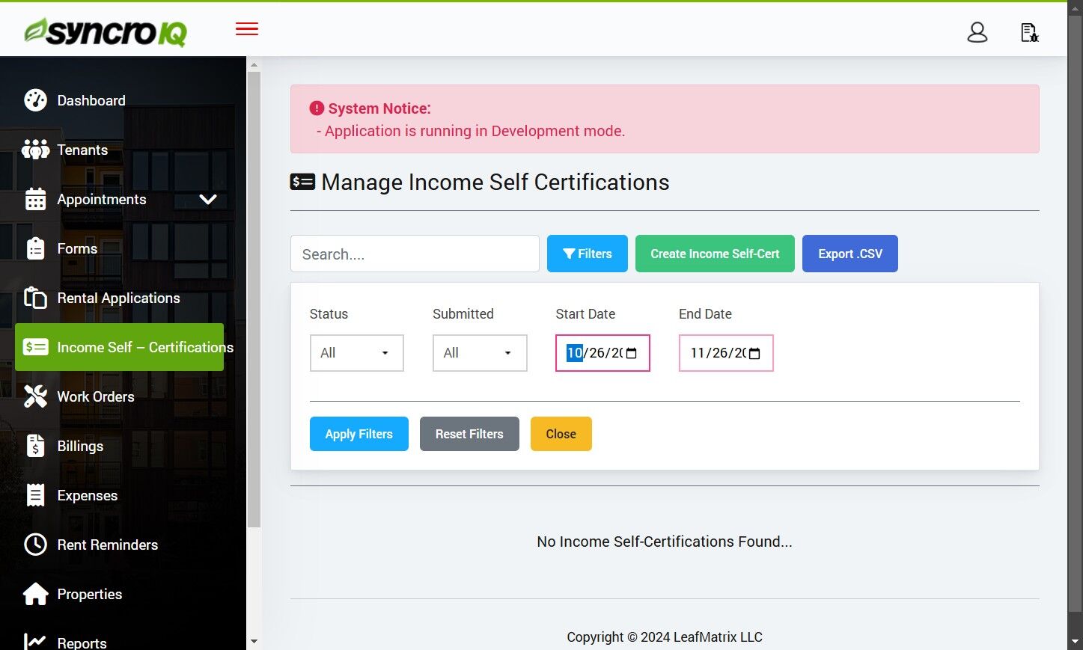Toggle the red hamburger menu icon

pyautogui.click(x=247, y=29)
